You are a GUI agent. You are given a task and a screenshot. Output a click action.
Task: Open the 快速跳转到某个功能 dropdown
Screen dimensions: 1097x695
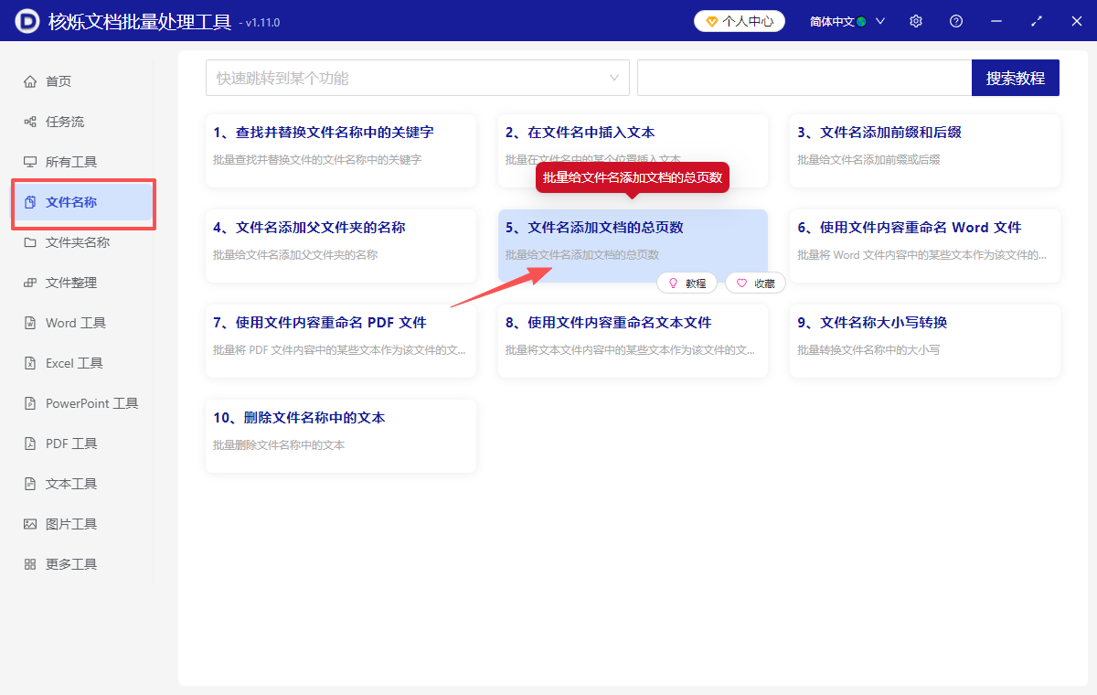click(417, 78)
